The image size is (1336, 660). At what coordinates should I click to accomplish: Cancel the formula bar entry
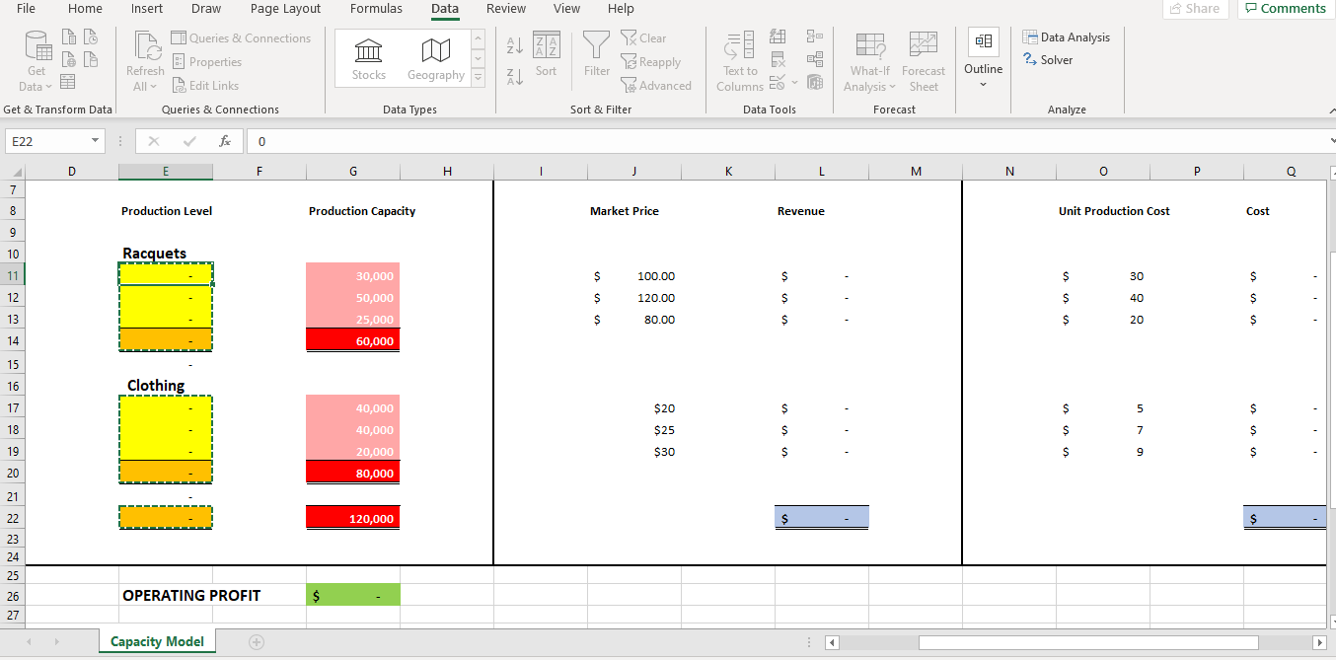(153, 141)
